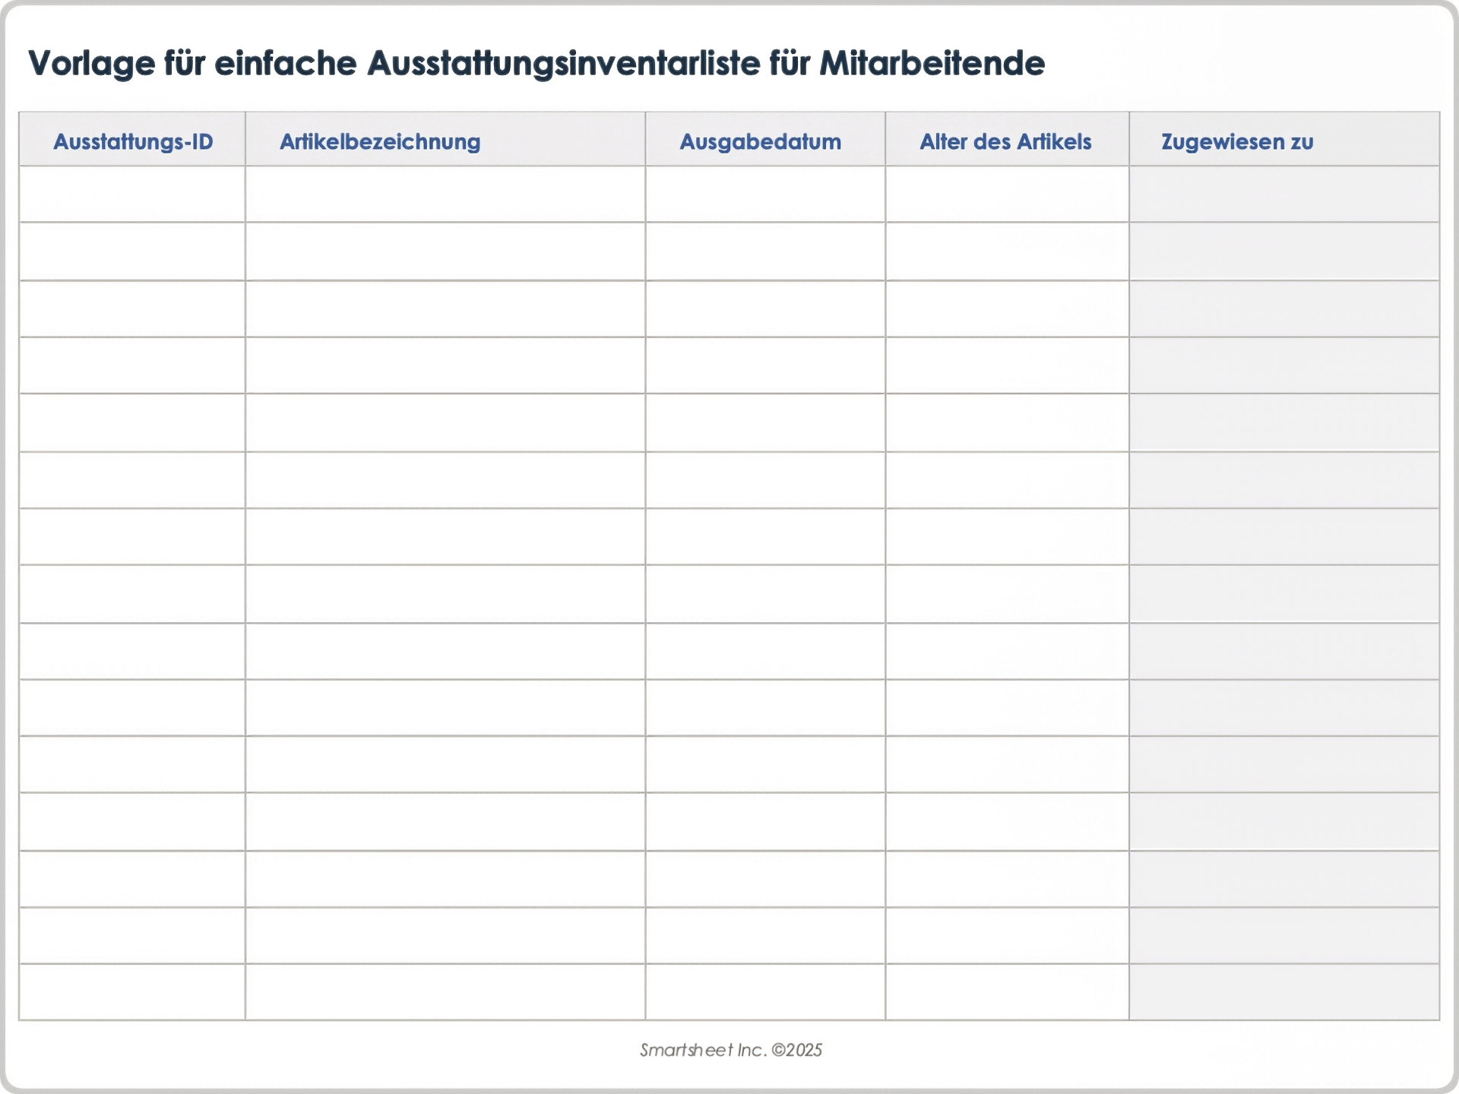Select first empty Artikelbezeichnung cell
This screenshot has height=1094, width=1459.
point(445,194)
